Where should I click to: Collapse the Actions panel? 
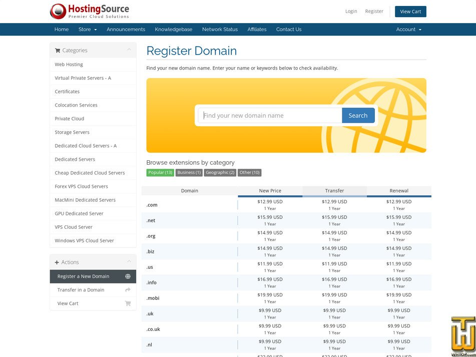[130, 262]
